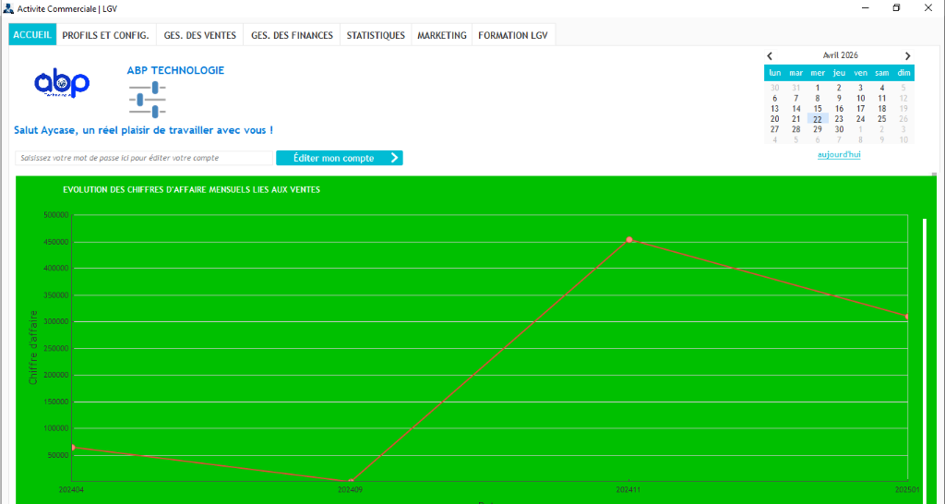
Task: Select April 9 in the calendar
Action: [839, 98]
